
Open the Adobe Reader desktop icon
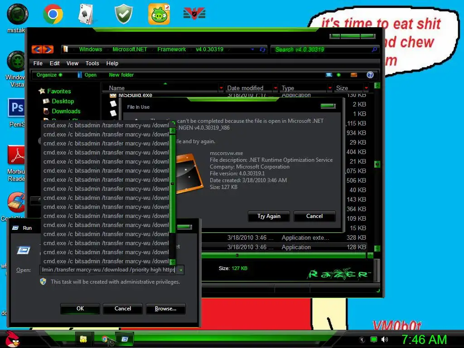16,155
